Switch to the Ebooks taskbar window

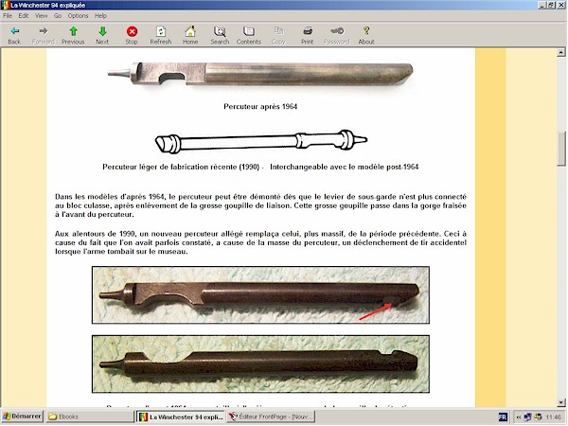pos(90,417)
